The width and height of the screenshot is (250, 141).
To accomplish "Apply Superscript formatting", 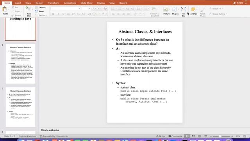I will [73, 14].
